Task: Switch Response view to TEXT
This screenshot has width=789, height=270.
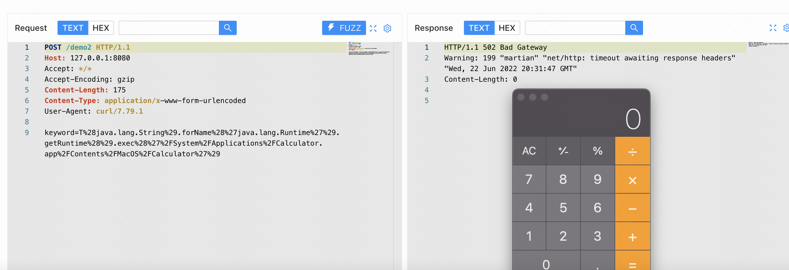Action: (479, 28)
